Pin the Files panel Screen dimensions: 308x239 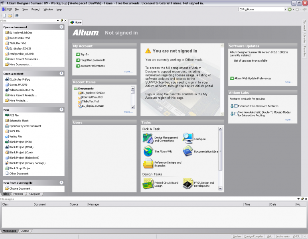(62, 20)
